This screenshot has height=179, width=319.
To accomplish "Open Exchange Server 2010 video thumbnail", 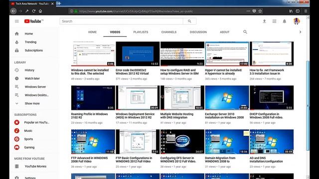I will [227, 97].
